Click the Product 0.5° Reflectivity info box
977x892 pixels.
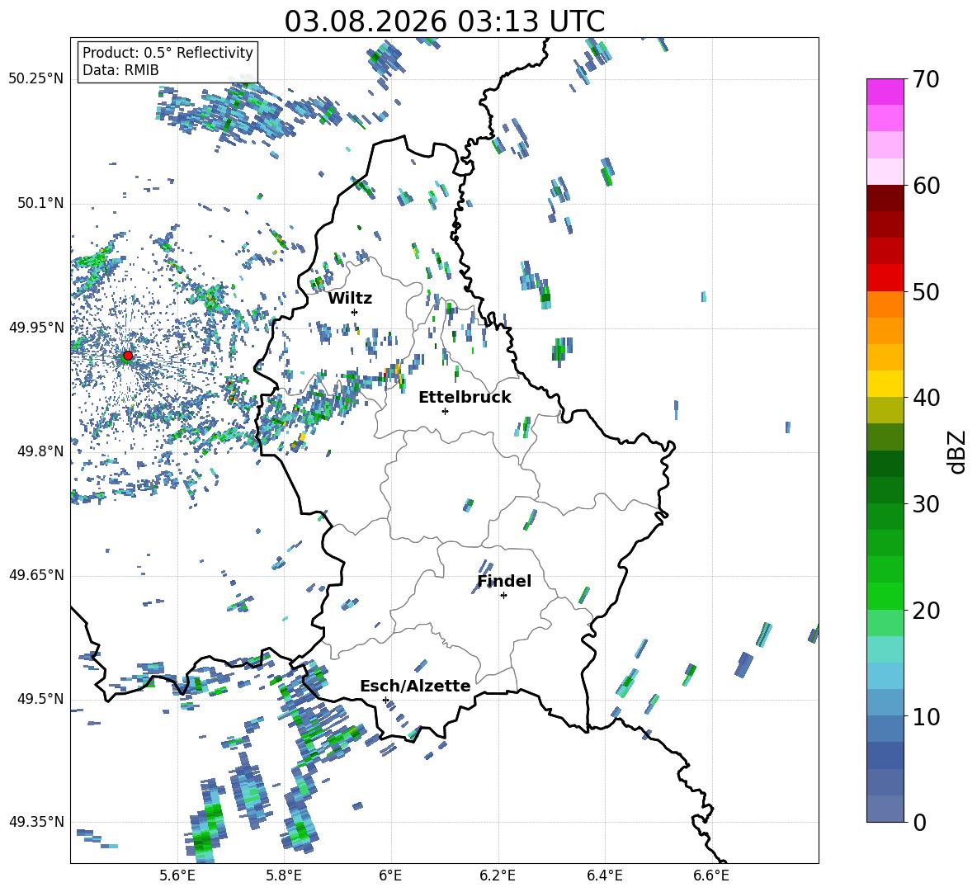[168, 61]
